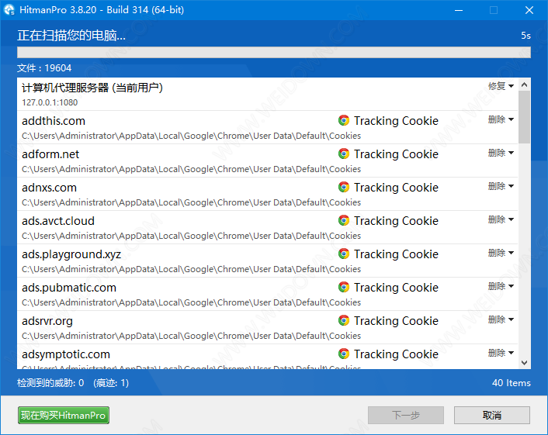Image resolution: width=548 pixels, height=435 pixels.
Task: Click Chrome icon beside ads.avct.cloud Tracking Cookie
Action: 344,220
